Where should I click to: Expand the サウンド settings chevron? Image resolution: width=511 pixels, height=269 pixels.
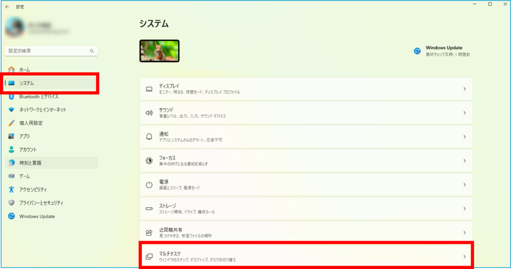click(x=465, y=113)
